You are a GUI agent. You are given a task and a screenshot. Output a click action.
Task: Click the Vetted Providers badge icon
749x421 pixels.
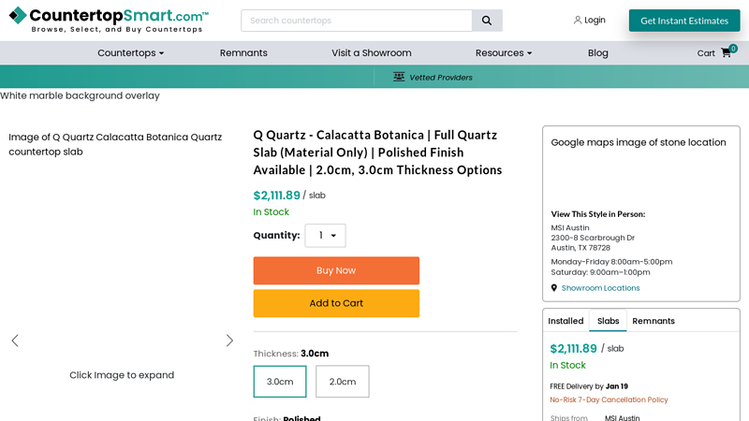(399, 77)
